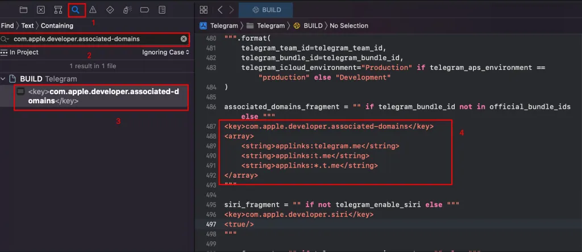Show the Breakpoint navigator
The height and width of the screenshot is (252, 582).
pyautogui.click(x=144, y=10)
